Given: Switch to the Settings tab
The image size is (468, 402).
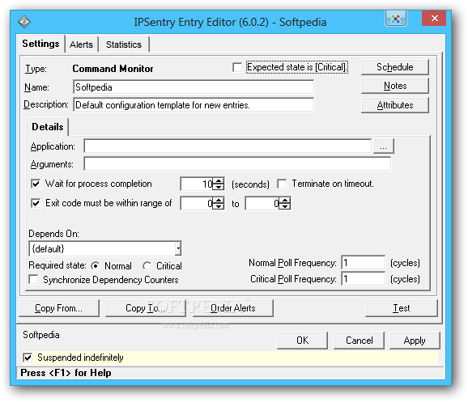Looking at the screenshot, I should pyautogui.click(x=40, y=44).
